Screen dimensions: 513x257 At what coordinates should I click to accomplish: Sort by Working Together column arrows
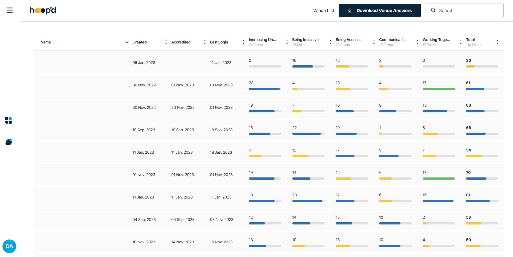[x=461, y=42]
